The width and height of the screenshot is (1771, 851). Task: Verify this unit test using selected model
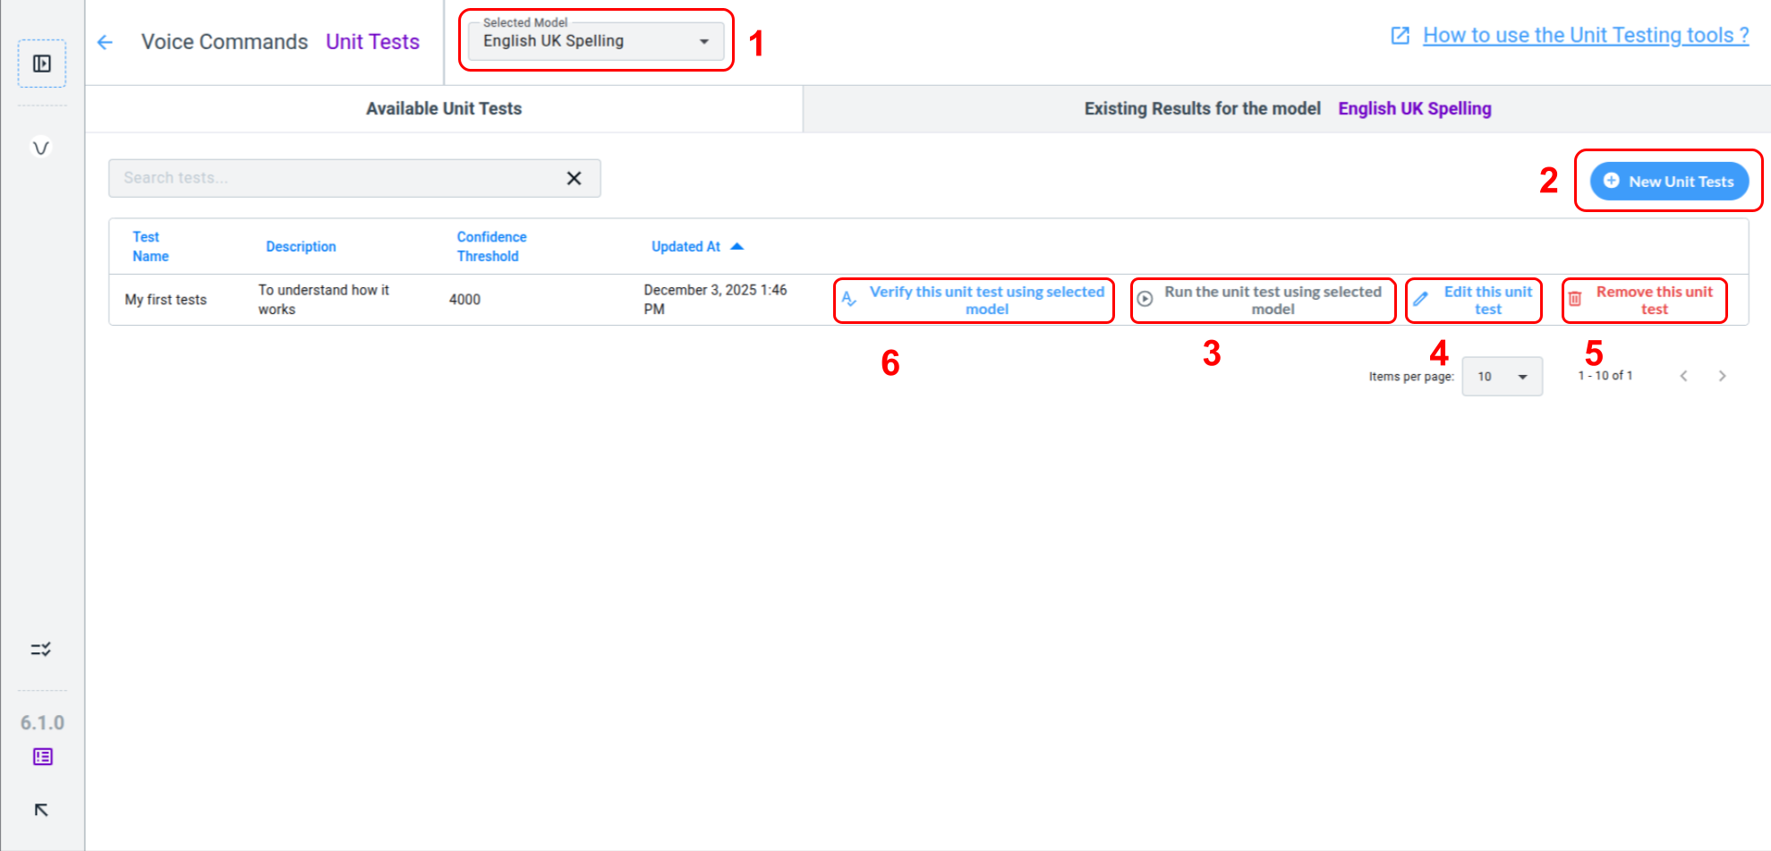pyautogui.click(x=975, y=301)
